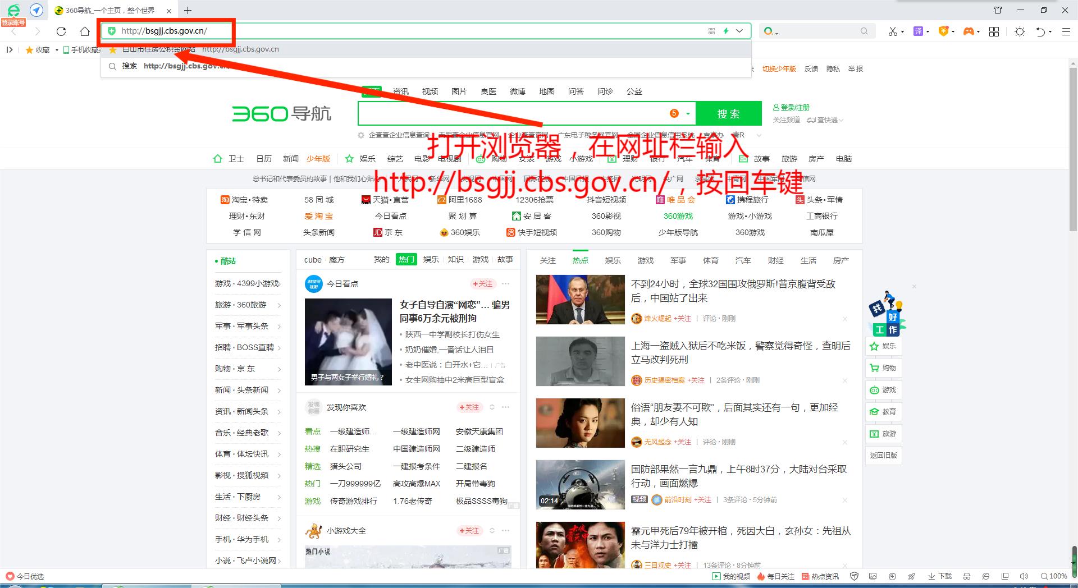The width and height of the screenshot is (1078, 588).
Task: Click the 100% zoom control in status bar
Action: [1054, 576]
